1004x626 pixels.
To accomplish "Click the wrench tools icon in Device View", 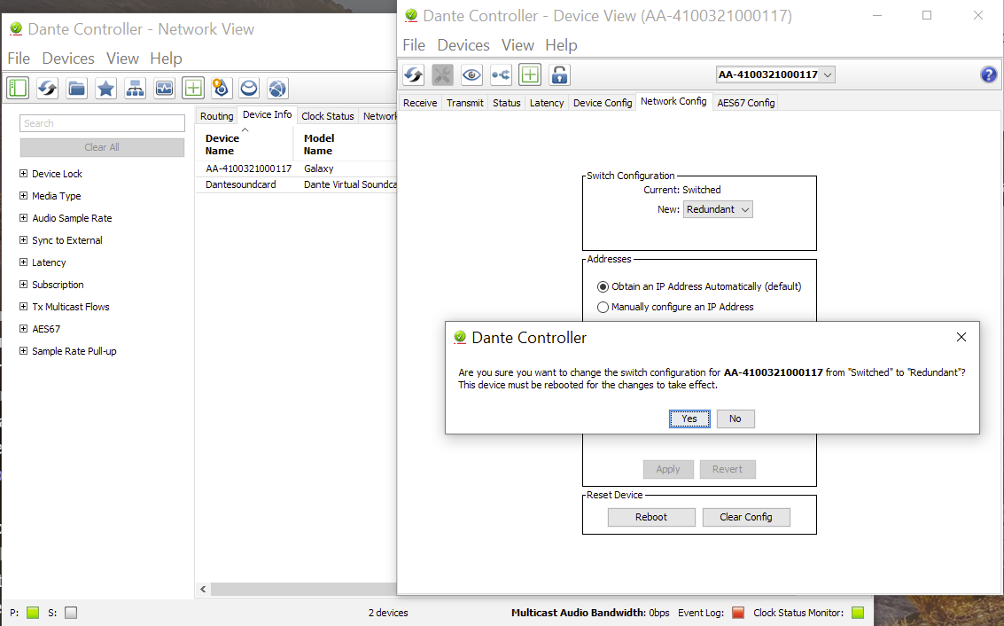I will [x=442, y=75].
